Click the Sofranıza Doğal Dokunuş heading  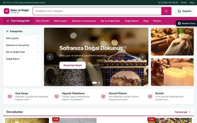tap(91, 48)
